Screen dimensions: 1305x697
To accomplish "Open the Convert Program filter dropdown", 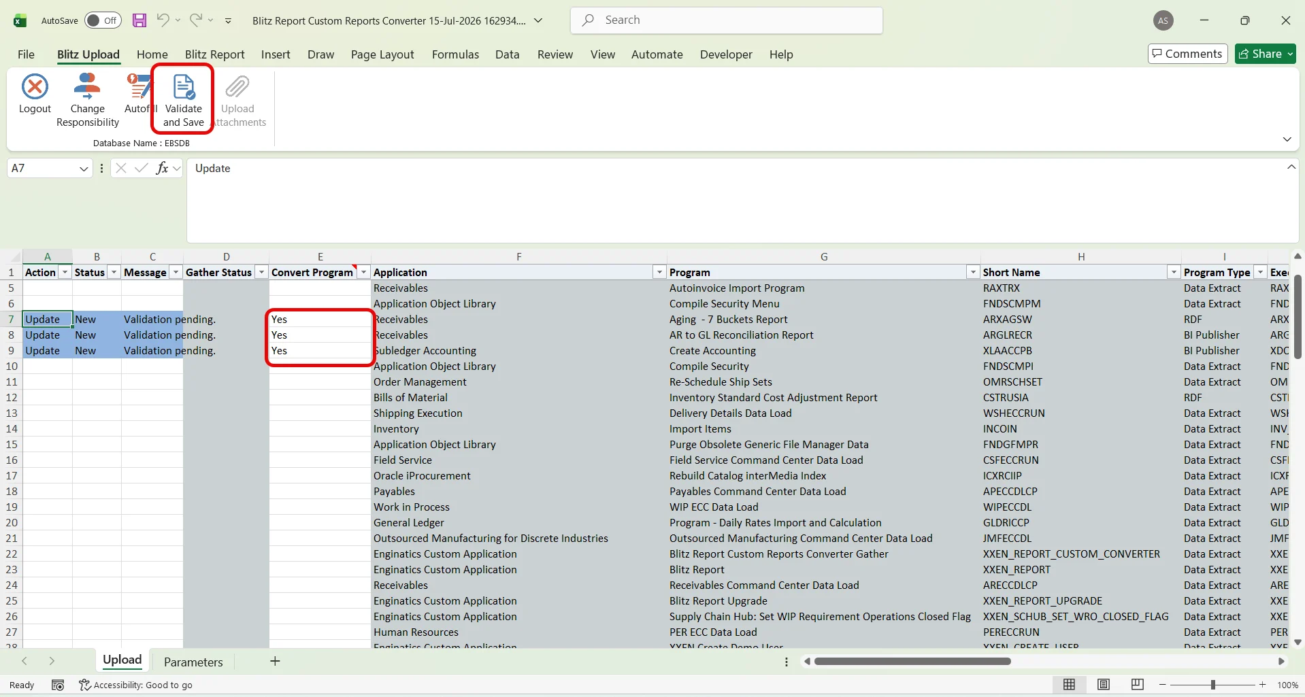I will tap(364, 272).
